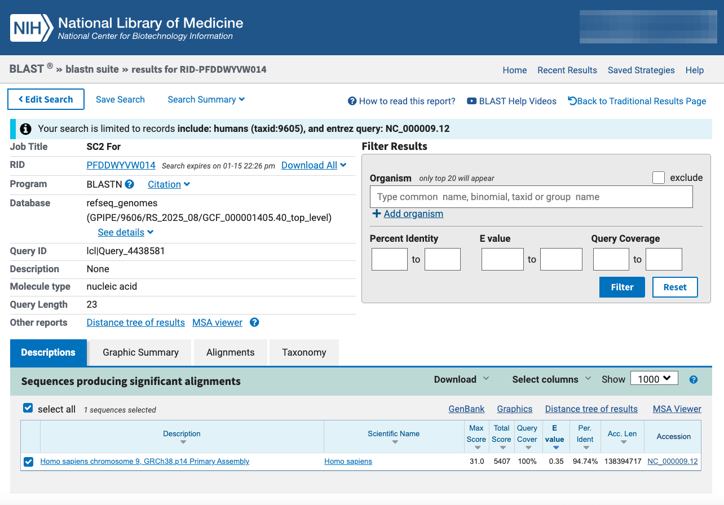Click the blastn suite breadcrumb
This screenshot has height=505, width=724.
click(92, 69)
